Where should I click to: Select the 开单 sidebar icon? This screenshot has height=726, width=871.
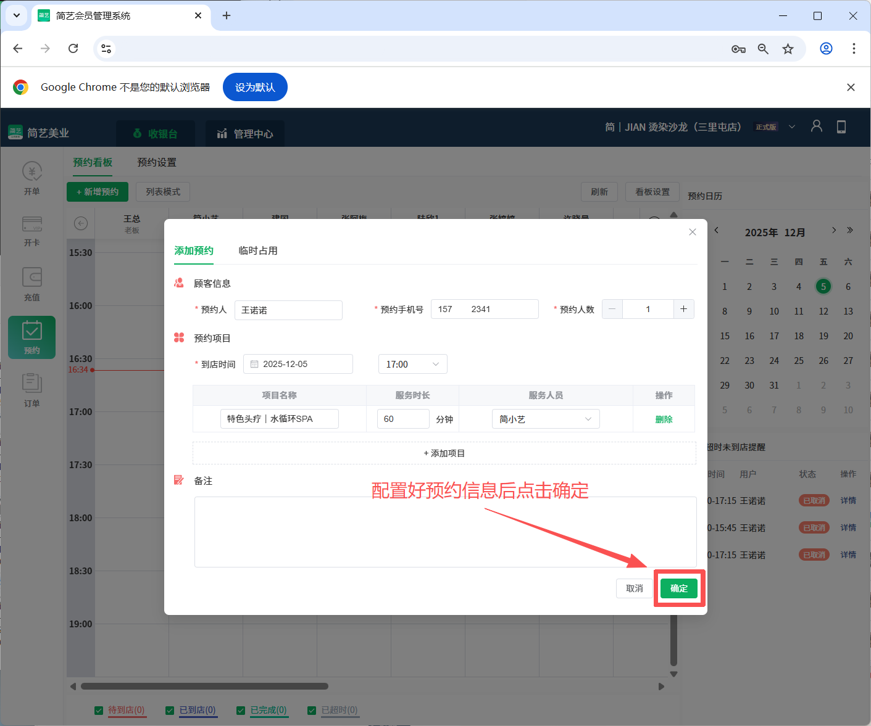[31, 178]
